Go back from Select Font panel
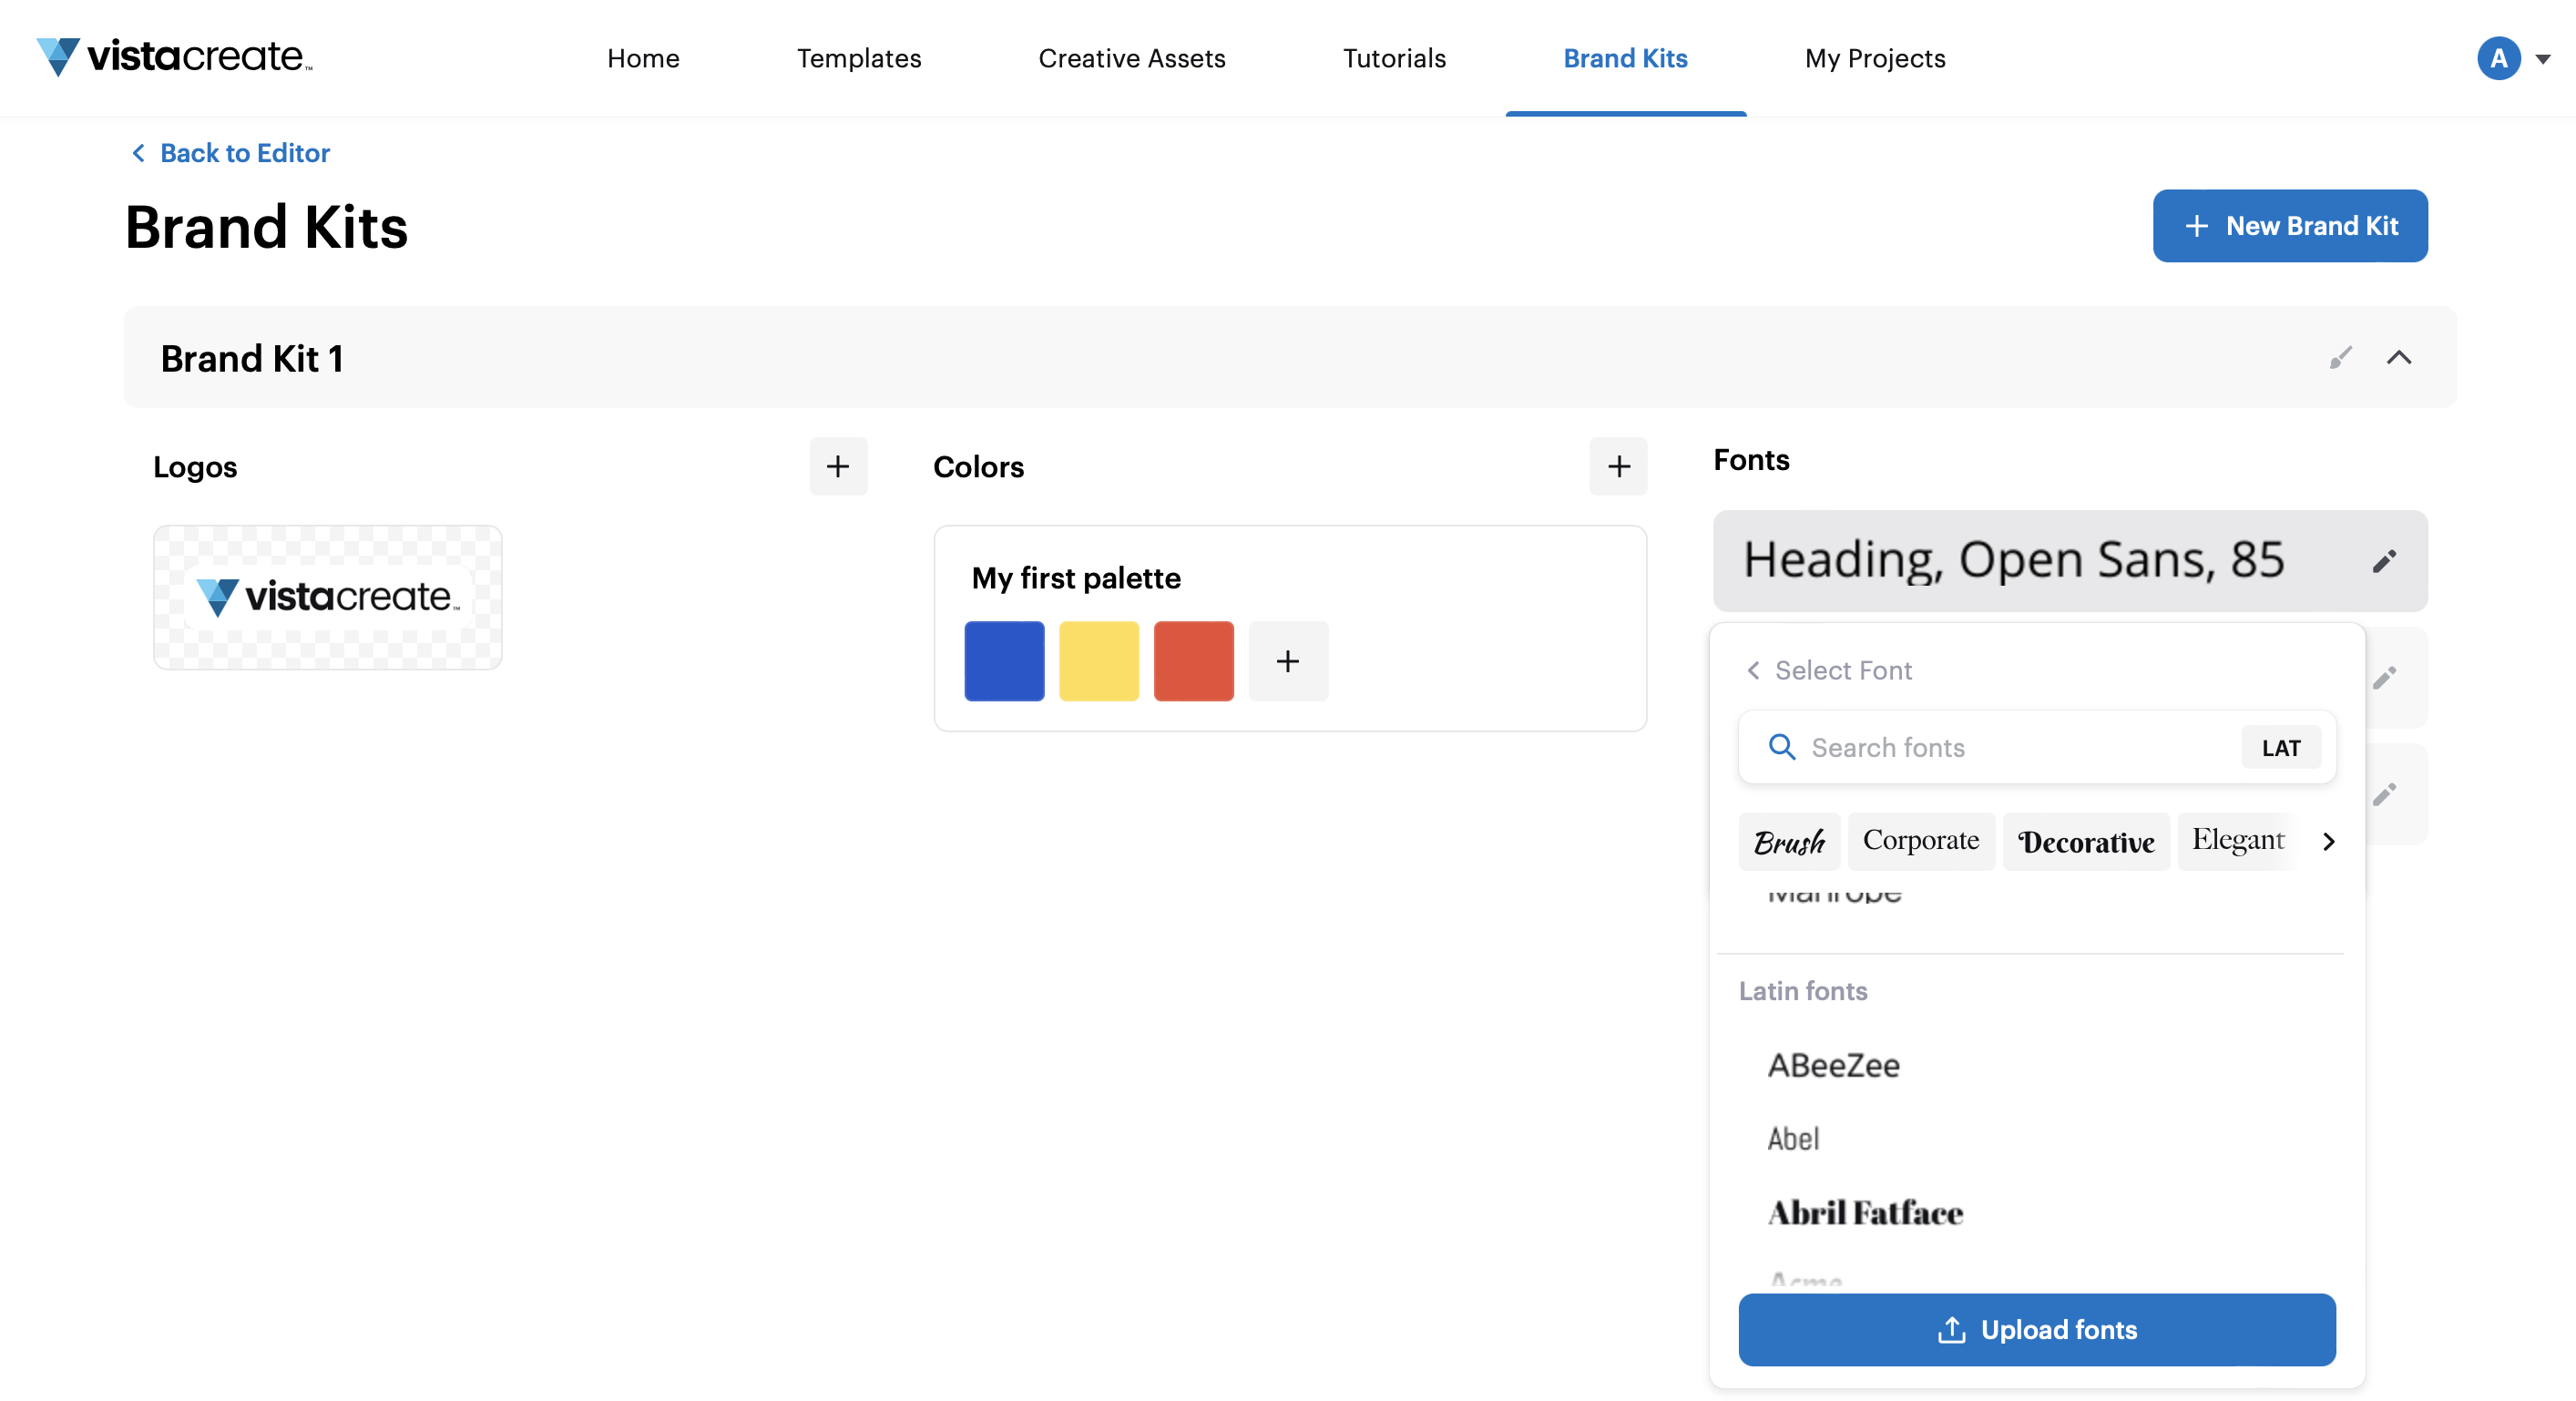This screenshot has height=1401, width=2576. 1753,670
